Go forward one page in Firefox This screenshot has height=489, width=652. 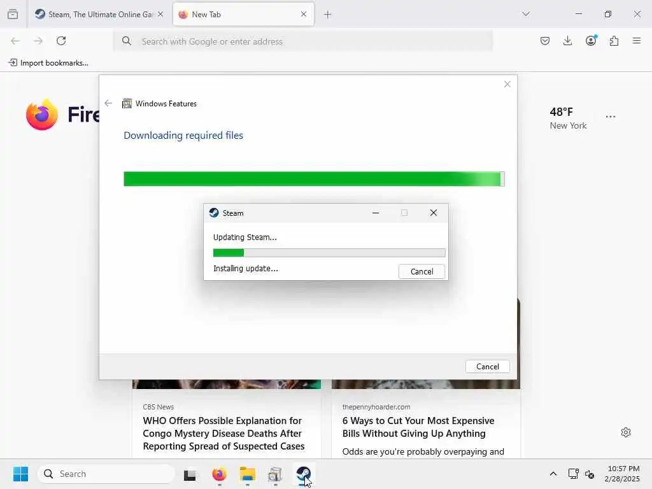[x=38, y=41]
